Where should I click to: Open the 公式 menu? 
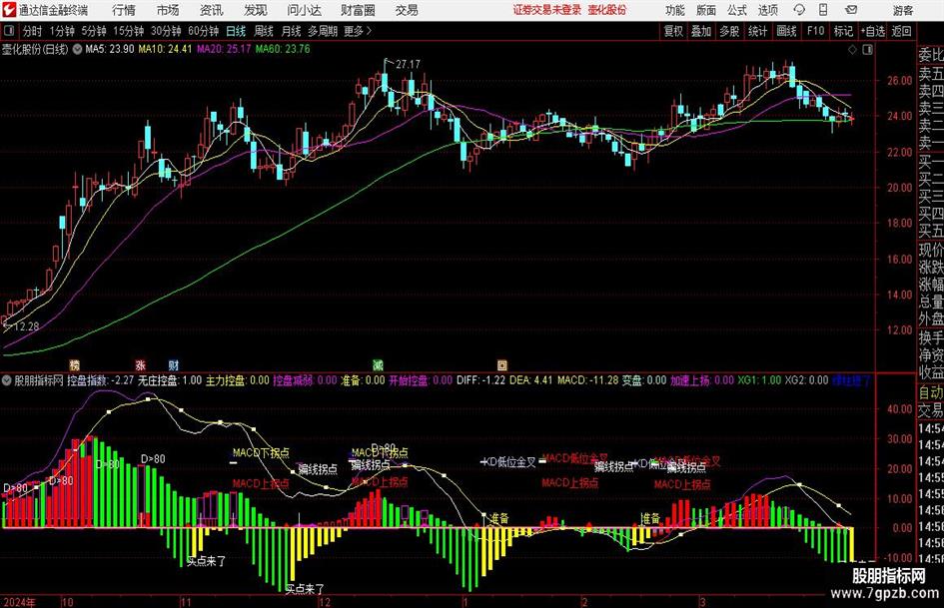736,10
